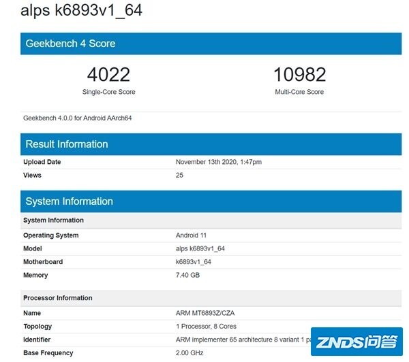The image size is (409, 362).
Task: Click the page title alps k6893v1_64
Action: point(81,11)
